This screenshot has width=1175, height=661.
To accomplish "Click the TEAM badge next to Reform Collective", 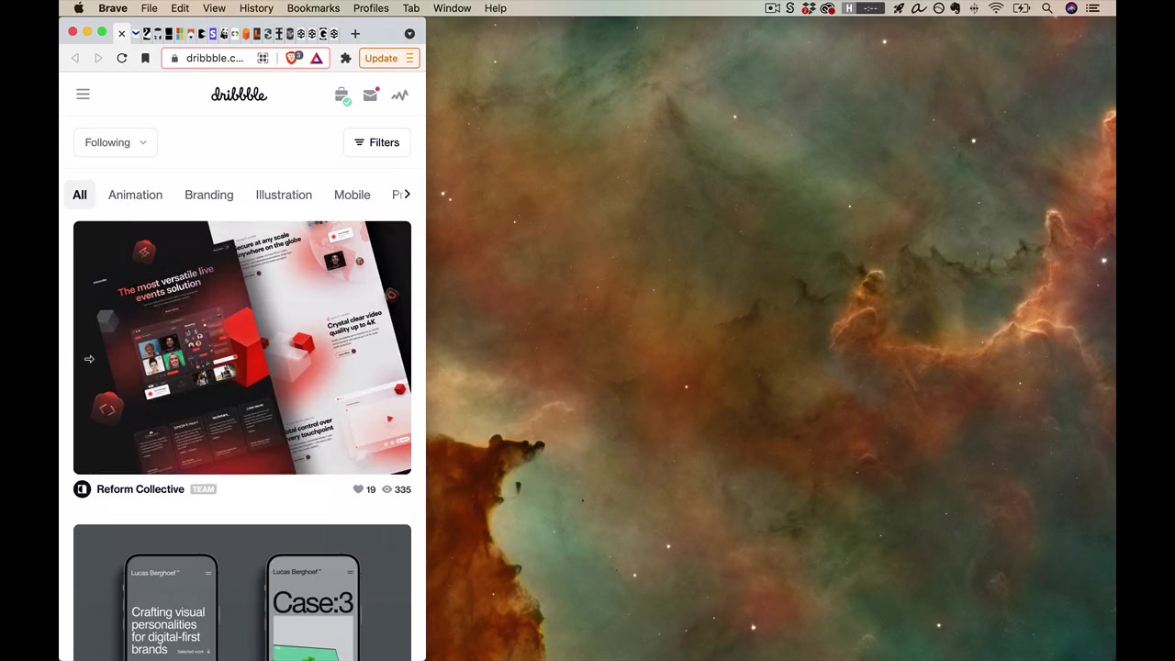I will pos(203,489).
